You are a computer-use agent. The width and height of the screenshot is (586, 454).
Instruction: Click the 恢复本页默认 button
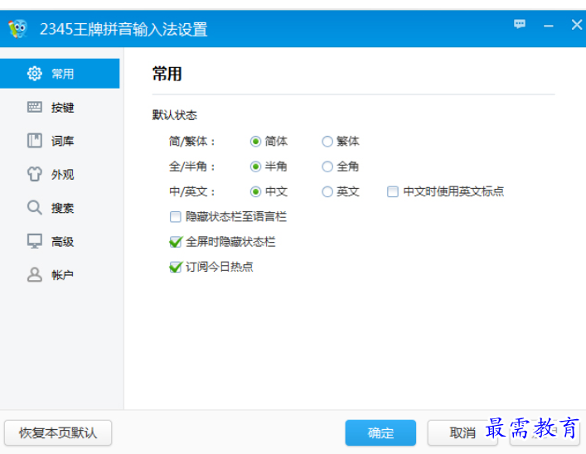[58, 432]
